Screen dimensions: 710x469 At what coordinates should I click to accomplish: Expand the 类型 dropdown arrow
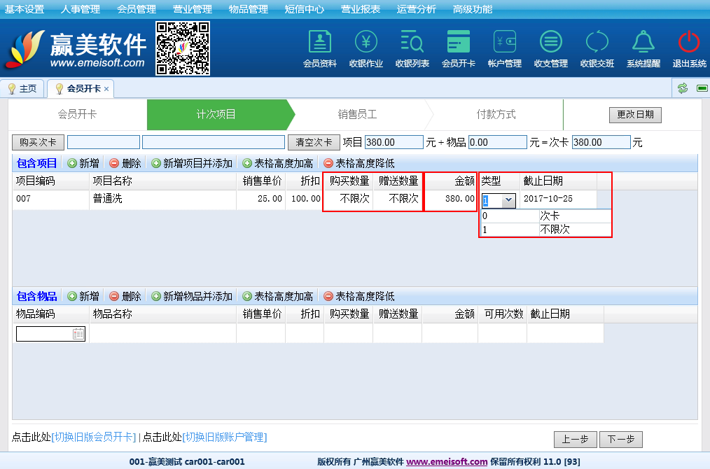[508, 200]
